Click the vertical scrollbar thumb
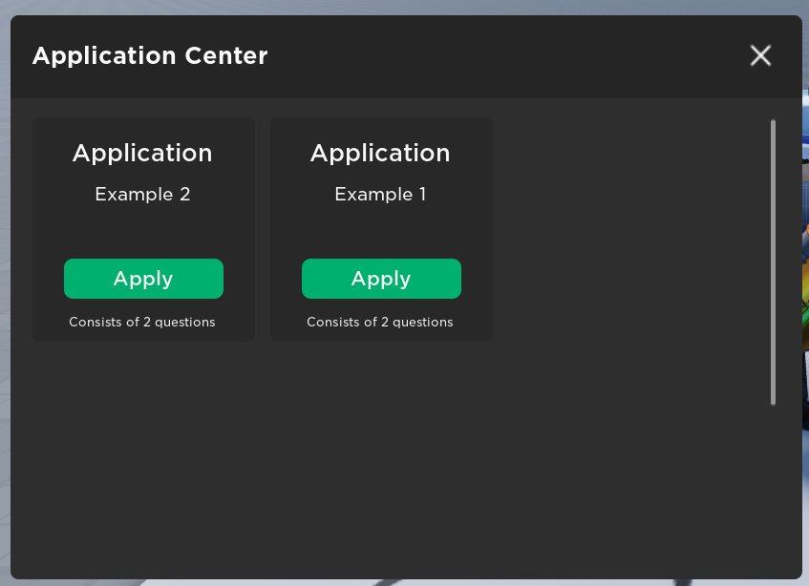Screen dimensions: 809x586 pos(773,262)
